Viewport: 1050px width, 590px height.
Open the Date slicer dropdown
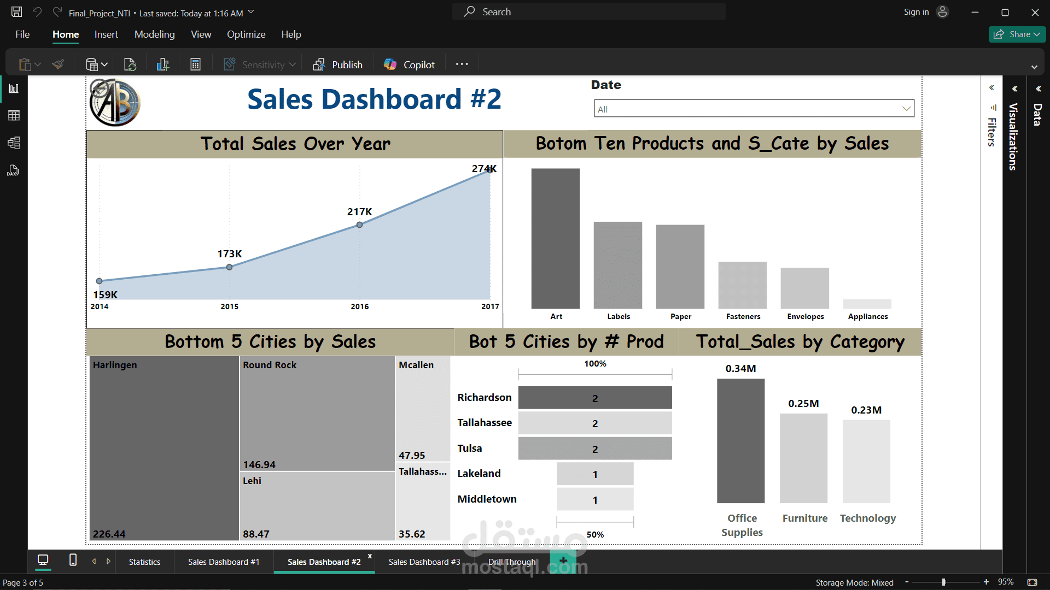(x=906, y=109)
